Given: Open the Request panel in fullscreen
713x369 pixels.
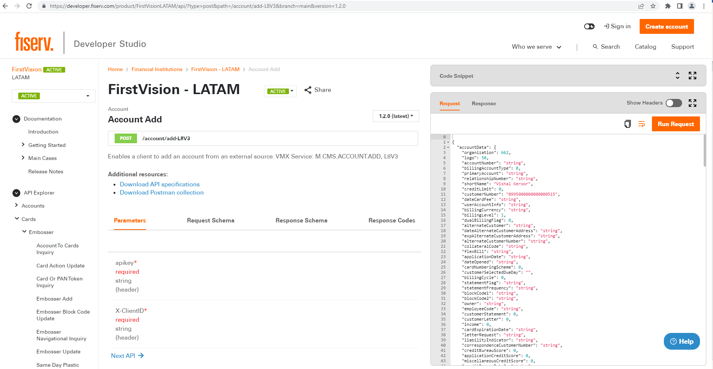Looking at the screenshot, I should (693, 103).
